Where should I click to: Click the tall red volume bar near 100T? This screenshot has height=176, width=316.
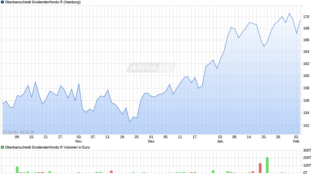pos(260,168)
